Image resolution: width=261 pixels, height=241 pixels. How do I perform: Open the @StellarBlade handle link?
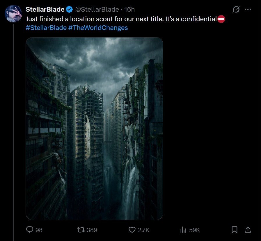click(x=97, y=9)
